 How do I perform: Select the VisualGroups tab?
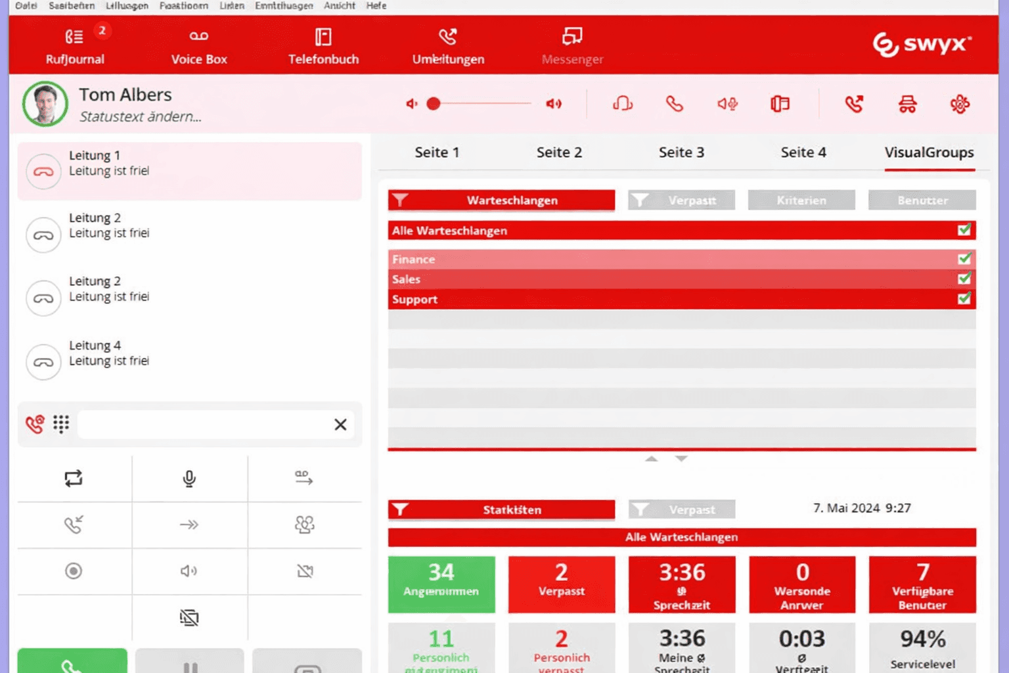(929, 152)
